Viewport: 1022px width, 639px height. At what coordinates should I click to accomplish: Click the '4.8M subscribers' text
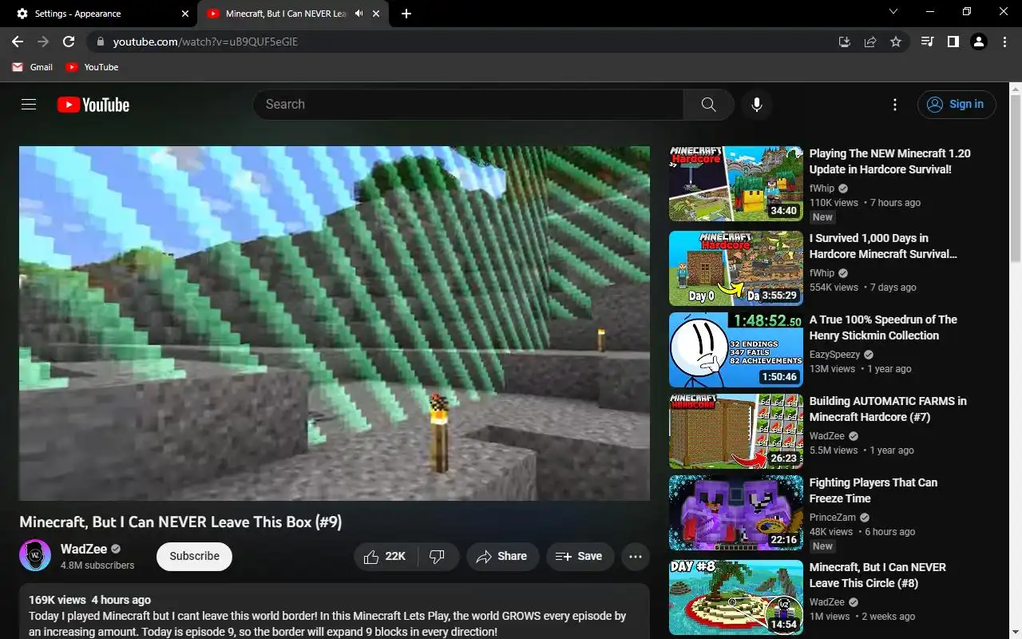click(97, 566)
